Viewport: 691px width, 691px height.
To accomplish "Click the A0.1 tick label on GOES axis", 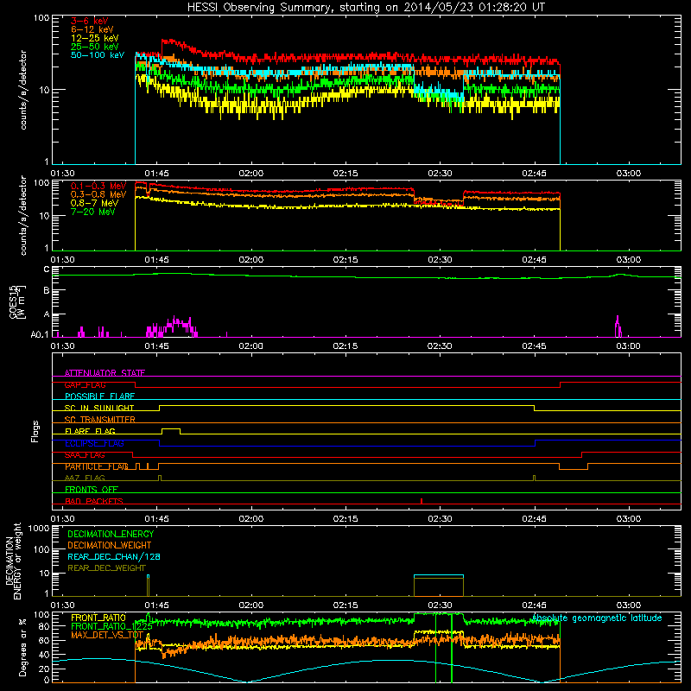I will [x=40, y=334].
